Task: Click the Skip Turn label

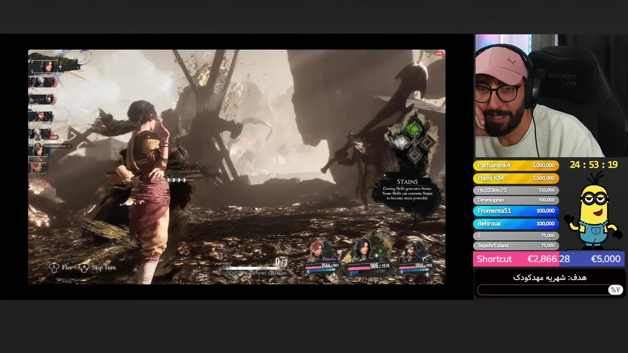Action: (x=104, y=267)
